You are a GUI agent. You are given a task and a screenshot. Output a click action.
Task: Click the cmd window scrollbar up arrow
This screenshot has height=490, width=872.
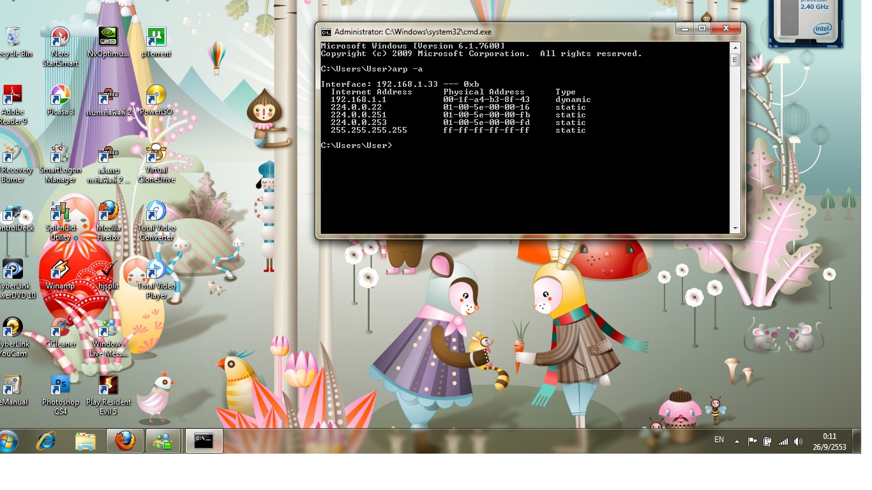pos(735,47)
